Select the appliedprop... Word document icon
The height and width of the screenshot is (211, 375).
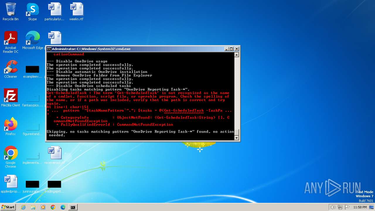coord(11,184)
